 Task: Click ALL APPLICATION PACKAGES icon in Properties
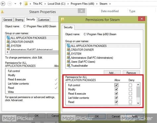point(8,38)
